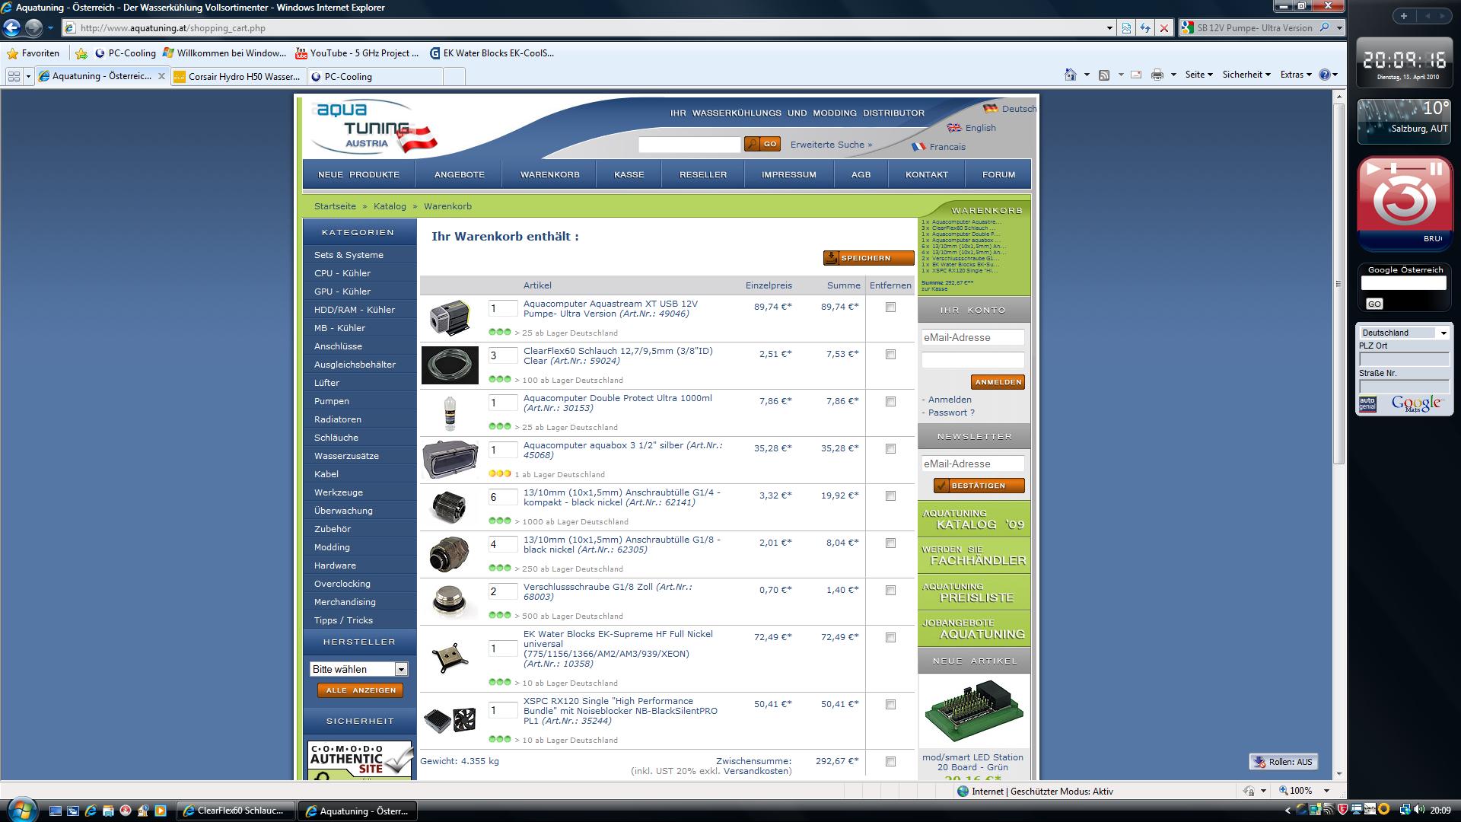Click the quantity field for ClearFlex60 Schlauch

[502, 355]
